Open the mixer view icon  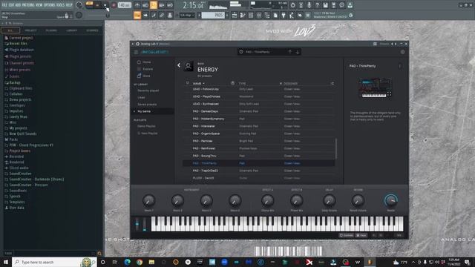click(x=259, y=15)
